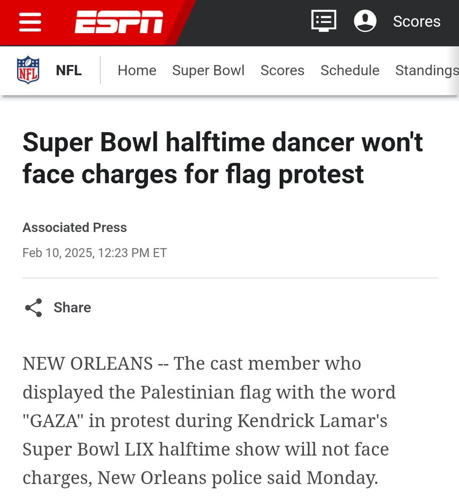Click the article publication date
This screenshot has width=459, height=501.
tap(94, 253)
